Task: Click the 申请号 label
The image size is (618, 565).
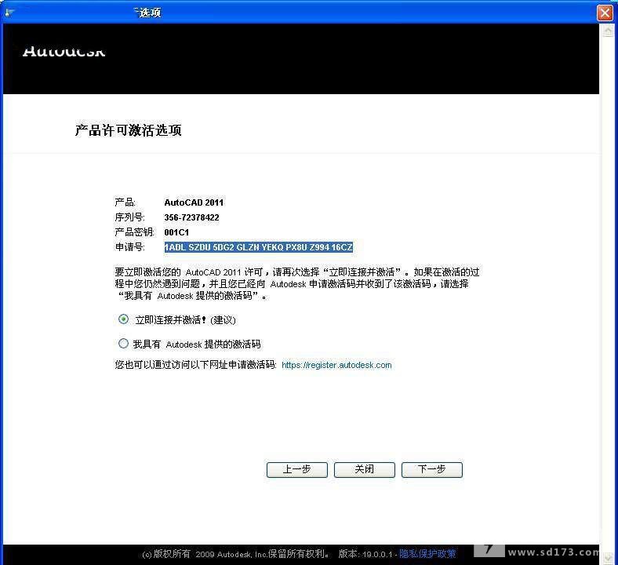Action: pos(129,247)
